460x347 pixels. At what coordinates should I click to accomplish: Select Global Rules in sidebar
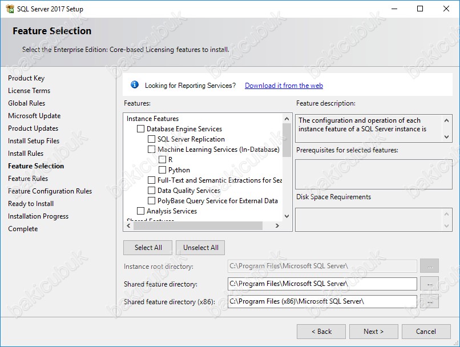coord(27,103)
